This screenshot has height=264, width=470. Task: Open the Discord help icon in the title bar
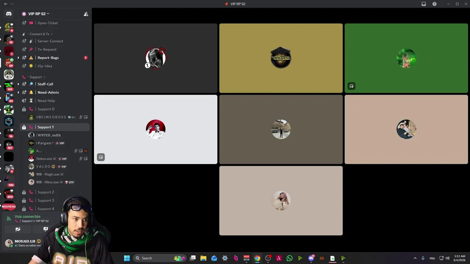click(434, 4)
